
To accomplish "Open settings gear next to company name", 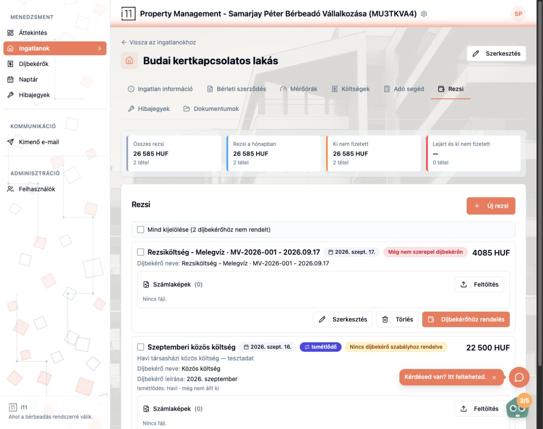I will tap(424, 14).
